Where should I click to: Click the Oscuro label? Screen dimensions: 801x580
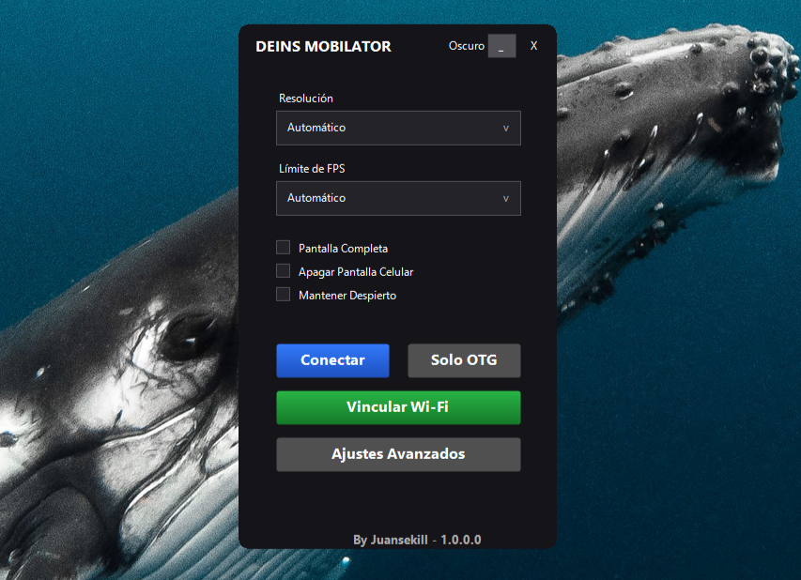[x=467, y=45]
